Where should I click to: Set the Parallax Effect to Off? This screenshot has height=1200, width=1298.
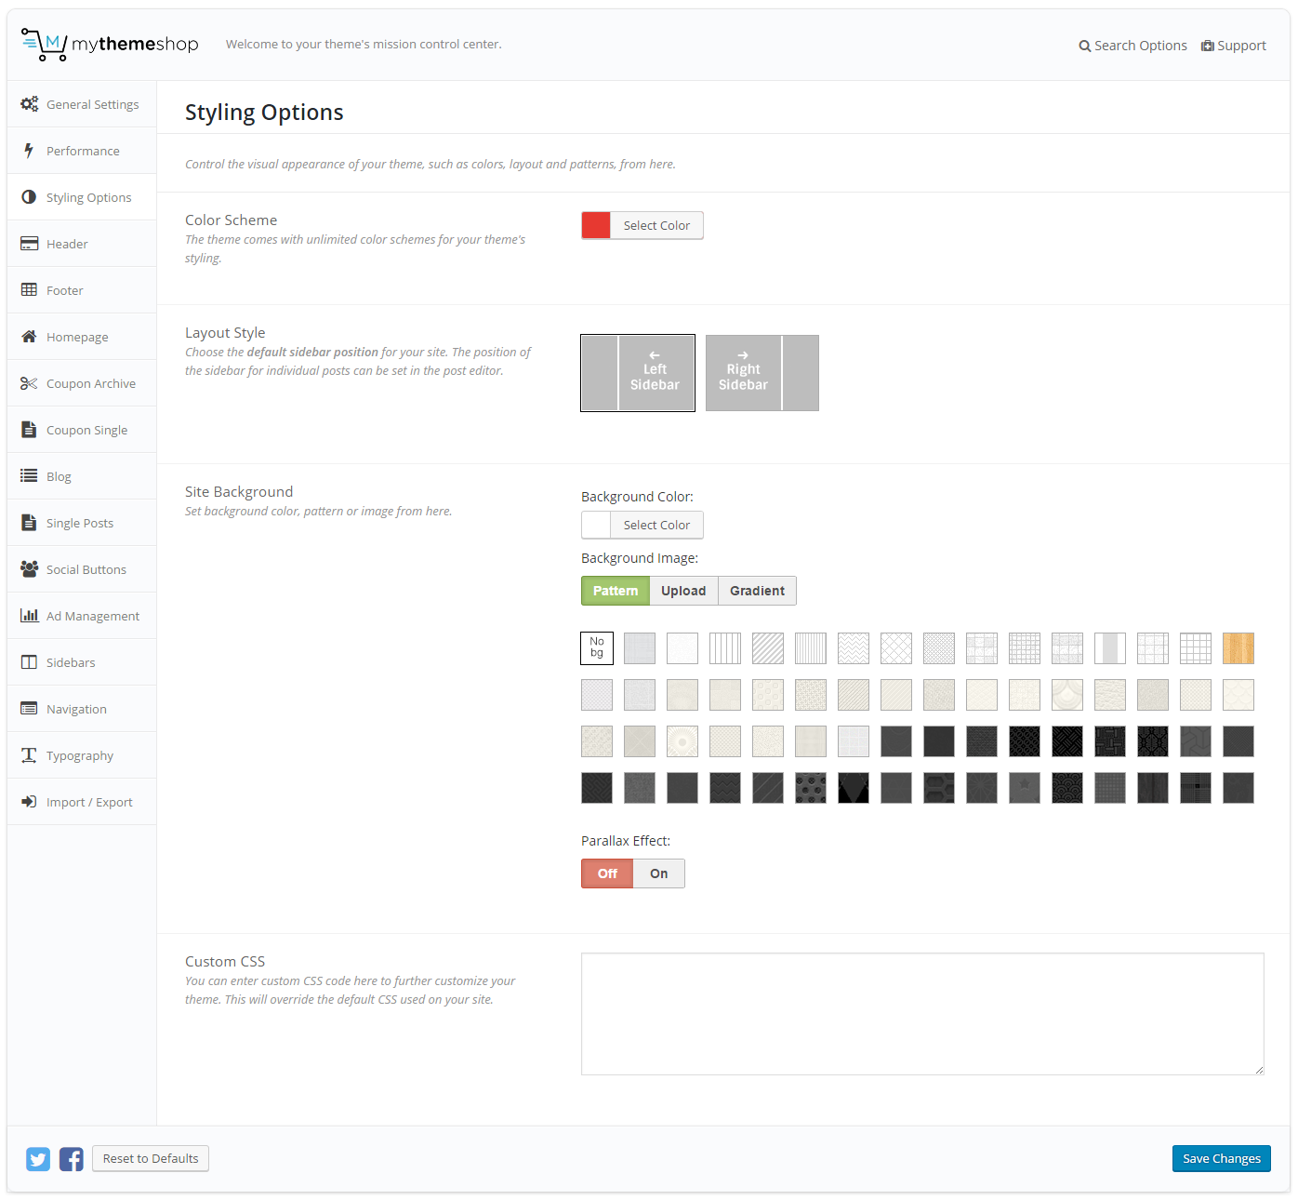(x=607, y=873)
